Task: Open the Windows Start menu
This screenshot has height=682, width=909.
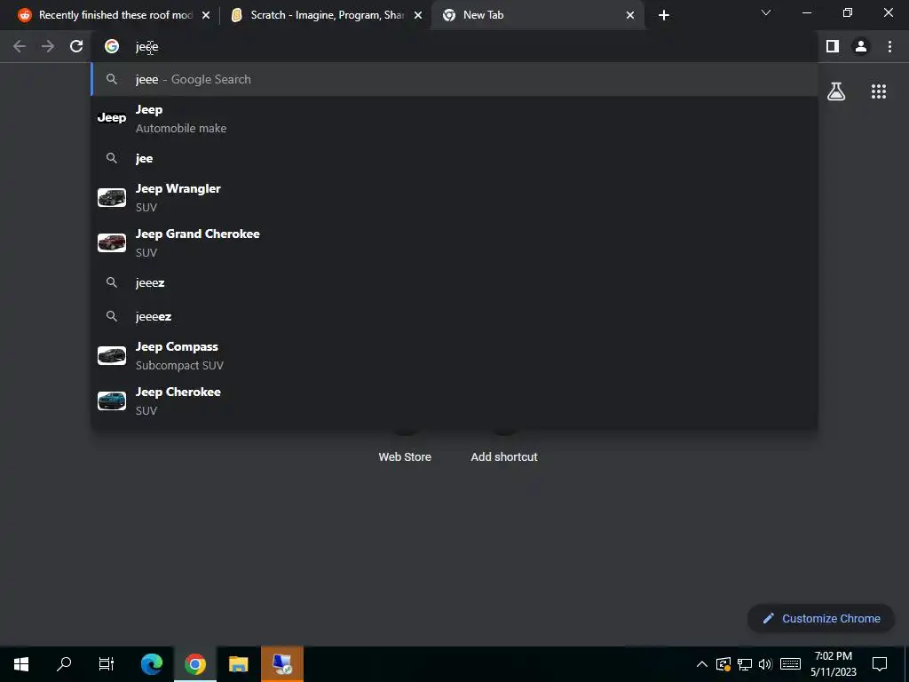Action: [x=21, y=664]
